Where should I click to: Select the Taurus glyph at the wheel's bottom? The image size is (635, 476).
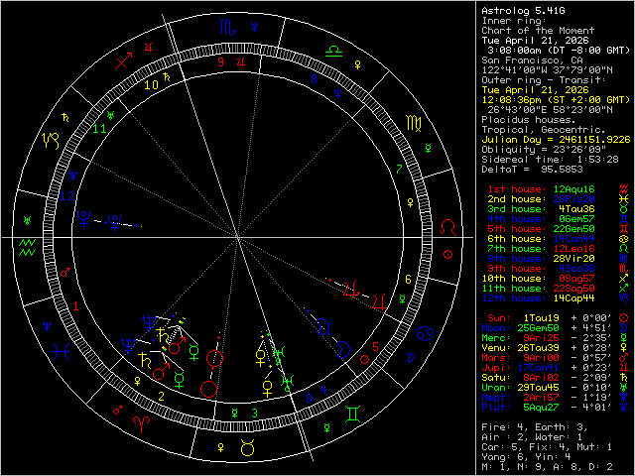point(249,449)
